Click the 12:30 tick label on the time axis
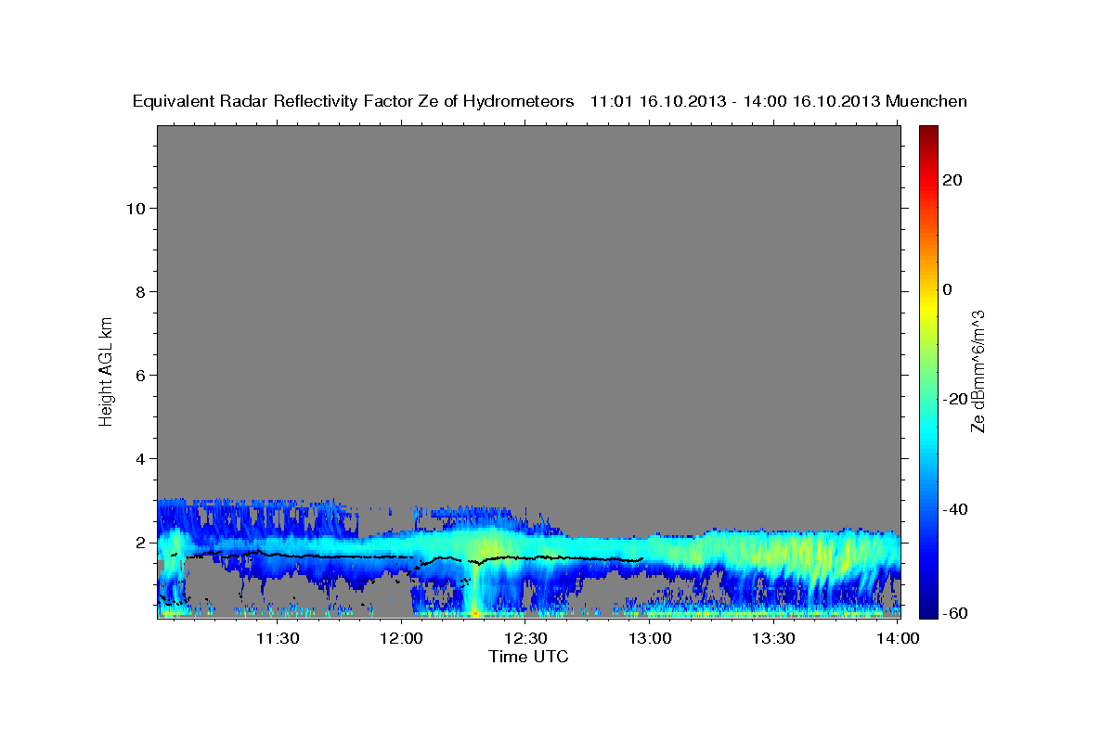 (525, 638)
